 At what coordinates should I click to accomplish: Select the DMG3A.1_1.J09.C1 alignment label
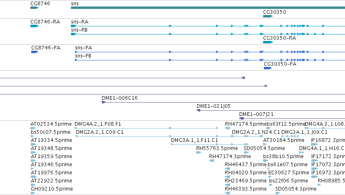click(304, 132)
